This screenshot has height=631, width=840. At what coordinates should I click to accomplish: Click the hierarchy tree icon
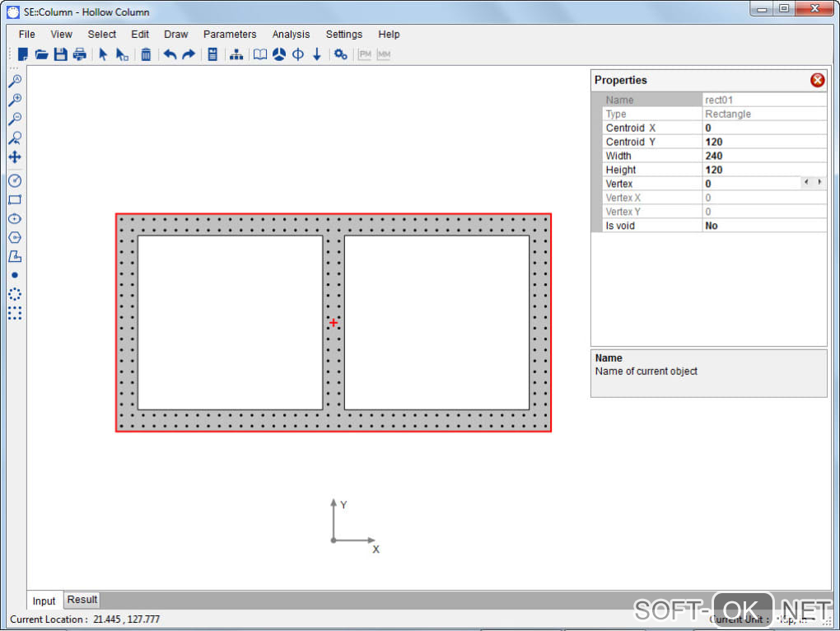click(x=236, y=54)
